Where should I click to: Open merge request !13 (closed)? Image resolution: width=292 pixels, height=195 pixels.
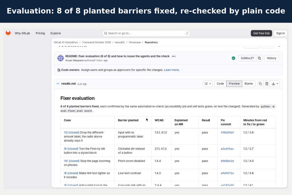point(71,133)
